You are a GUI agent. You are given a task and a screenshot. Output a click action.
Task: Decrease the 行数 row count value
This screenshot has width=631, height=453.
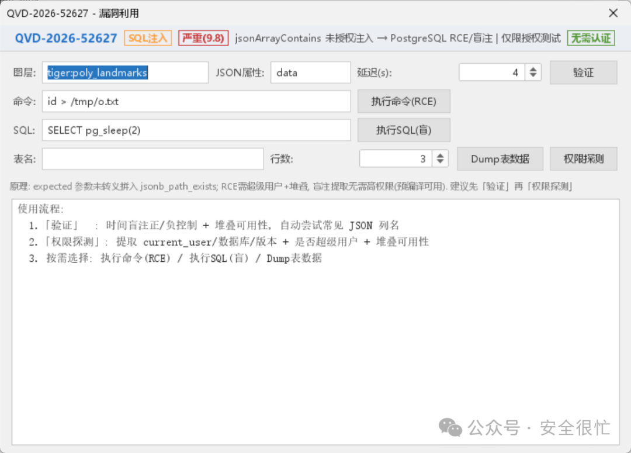pyautogui.click(x=441, y=162)
